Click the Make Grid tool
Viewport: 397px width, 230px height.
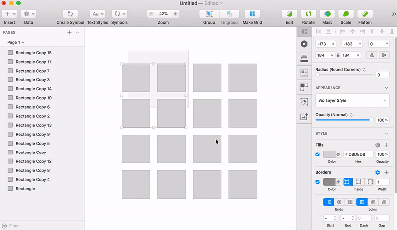[252, 14]
